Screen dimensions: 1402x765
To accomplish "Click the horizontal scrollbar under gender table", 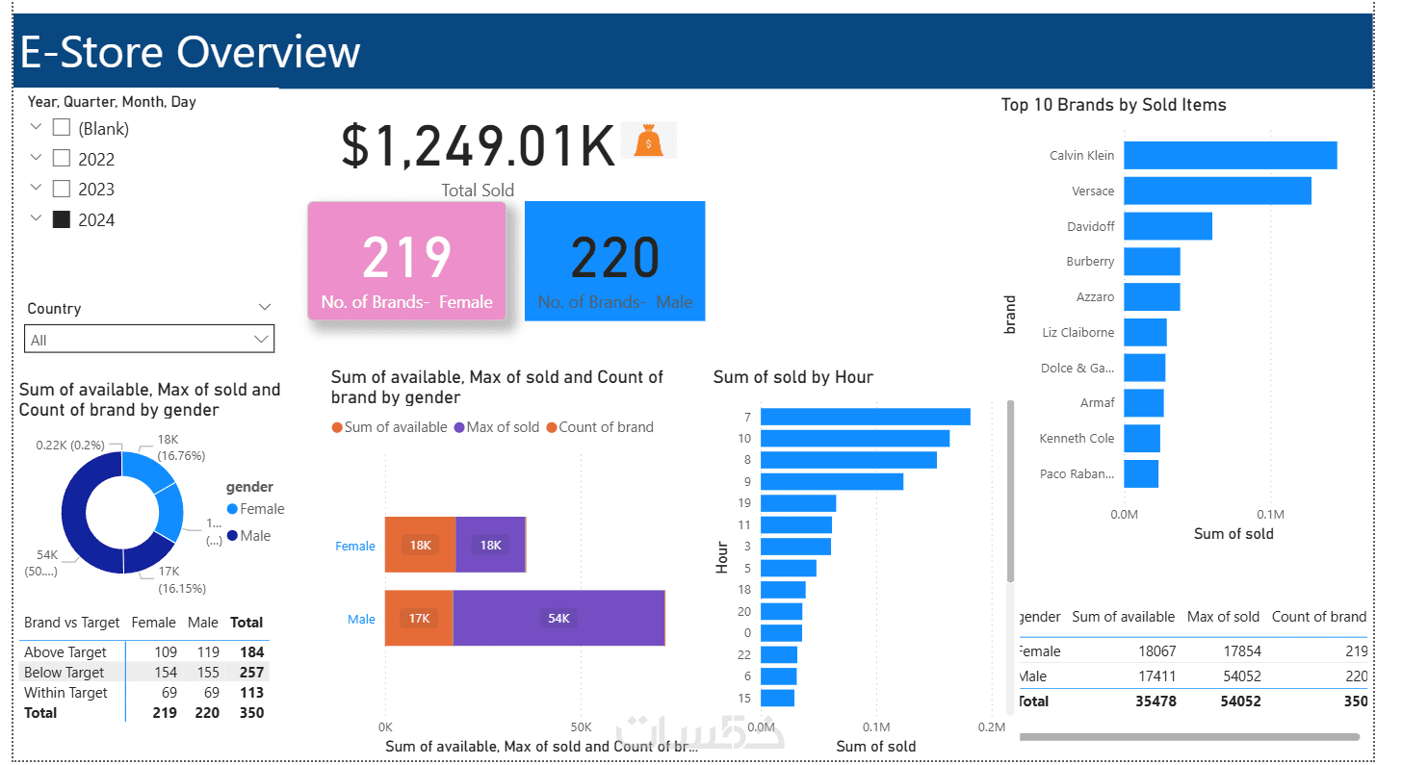I will (x=1189, y=737).
